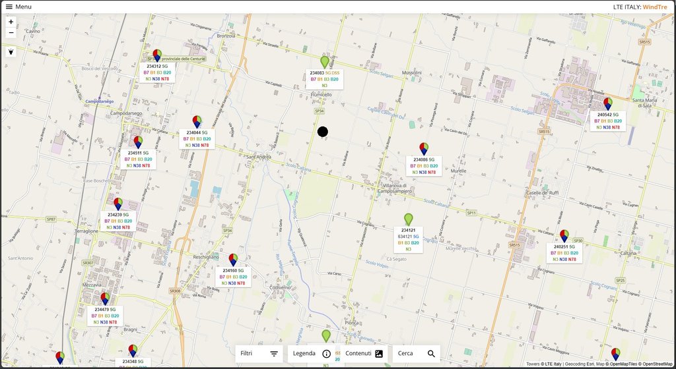Zoom out the map with minus button
Screen dimensions: 676x369
click(11, 33)
